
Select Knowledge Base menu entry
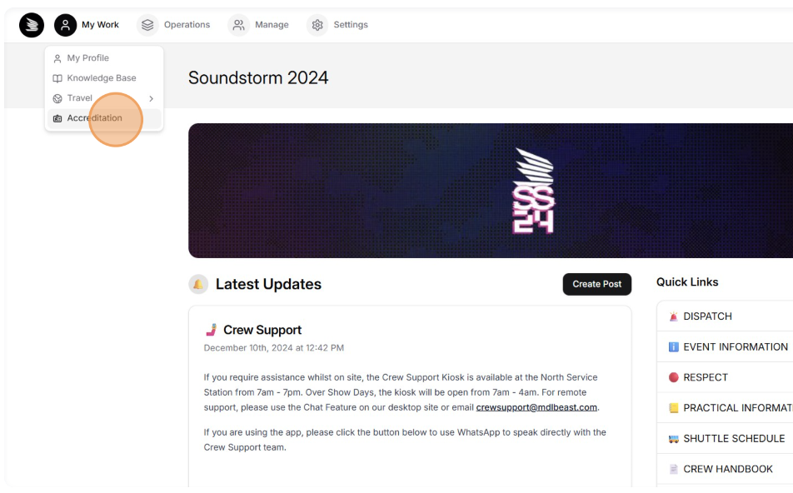click(x=102, y=78)
